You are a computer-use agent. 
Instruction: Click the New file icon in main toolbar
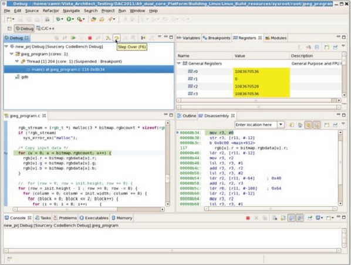[x=9, y=19]
